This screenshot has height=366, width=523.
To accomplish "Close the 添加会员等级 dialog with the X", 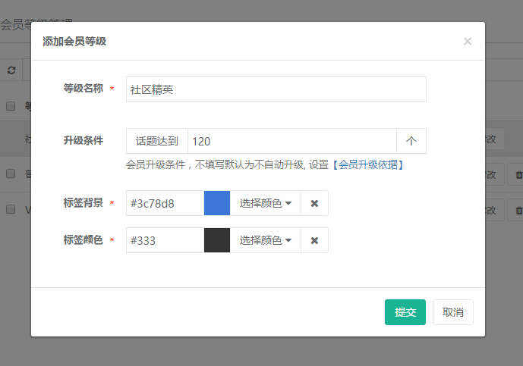I will 468,42.
